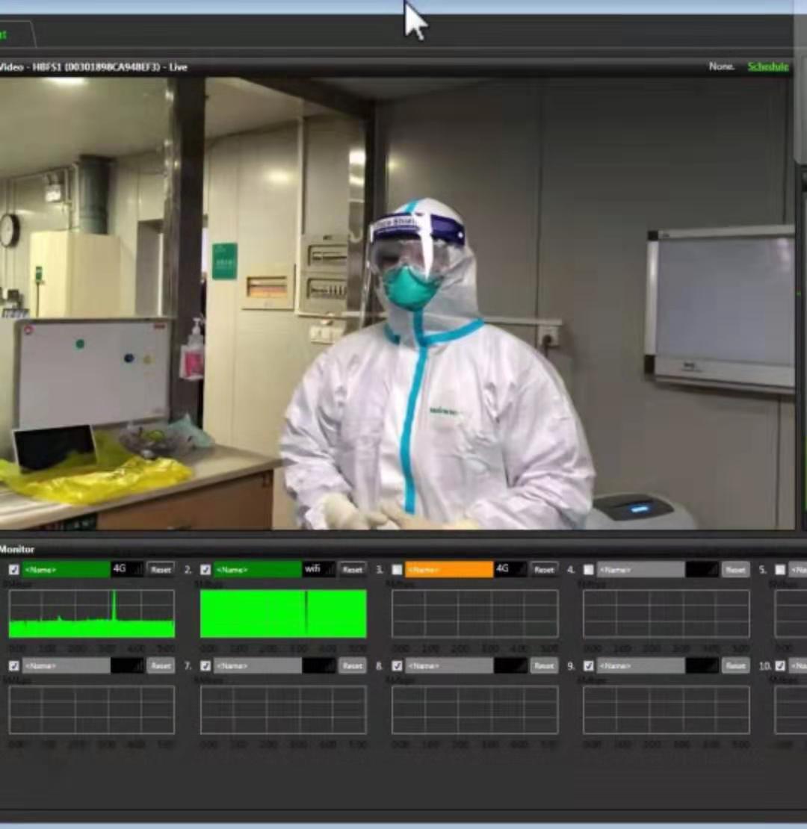807x829 pixels.
Task: Click the 4G signal indicator on channel 3
Action: [x=510, y=569]
